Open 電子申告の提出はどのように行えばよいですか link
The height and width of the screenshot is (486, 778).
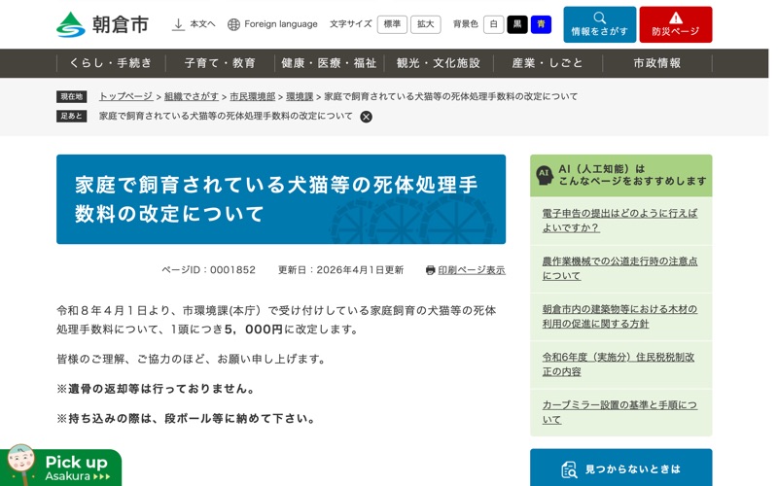619,221
